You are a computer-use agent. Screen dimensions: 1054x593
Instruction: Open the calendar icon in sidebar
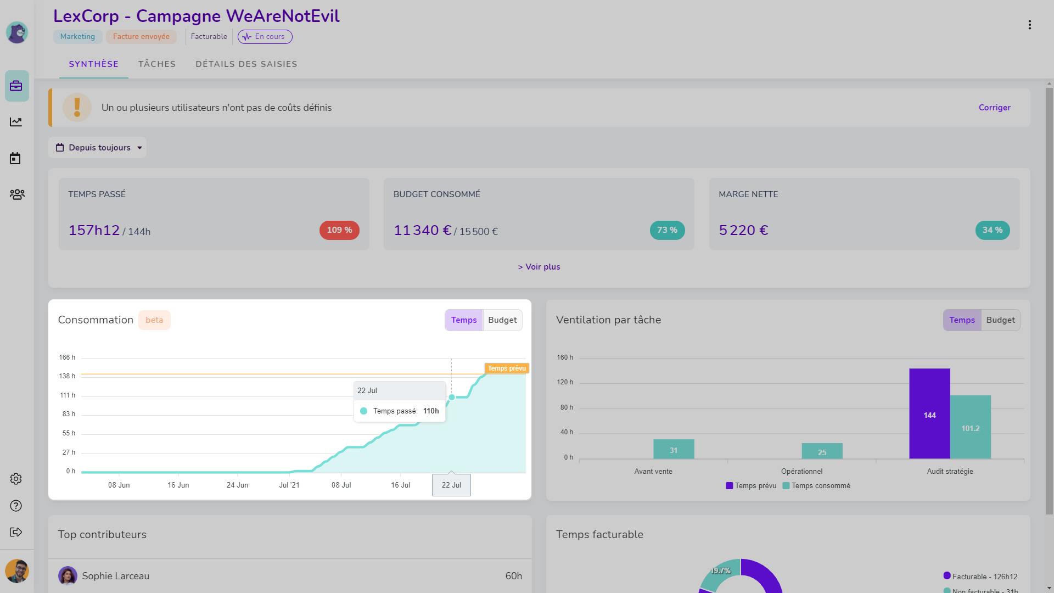click(15, 159)
